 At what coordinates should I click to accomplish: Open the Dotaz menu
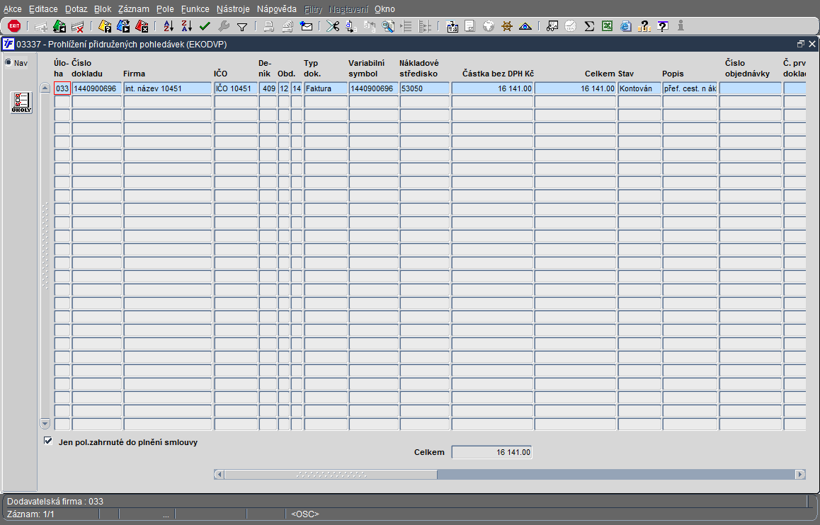point(76,9)
